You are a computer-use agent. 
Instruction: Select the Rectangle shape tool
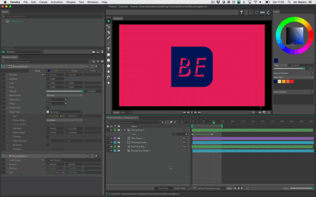pos(109,54)
